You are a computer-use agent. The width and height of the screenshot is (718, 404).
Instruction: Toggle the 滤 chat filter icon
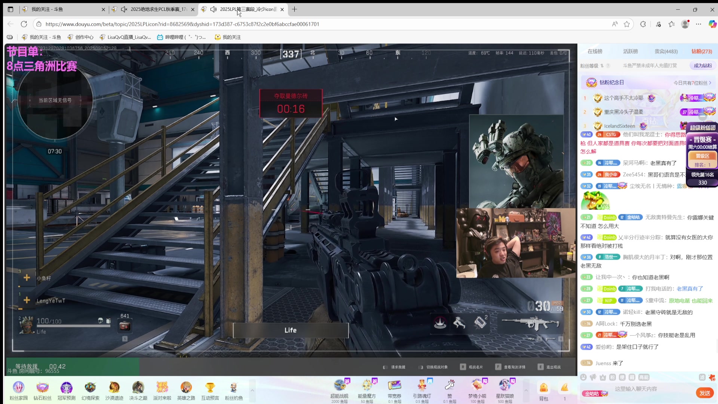coord(702,377)
